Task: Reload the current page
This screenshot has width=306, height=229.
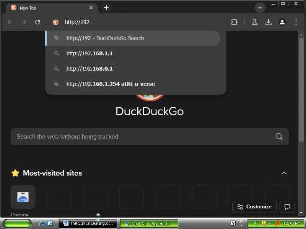Action: pyautogui.click(x=37, y=22)
